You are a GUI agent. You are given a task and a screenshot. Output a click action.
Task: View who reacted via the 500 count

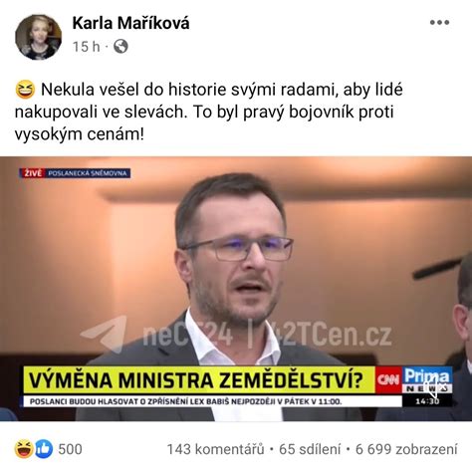[70, 449]
